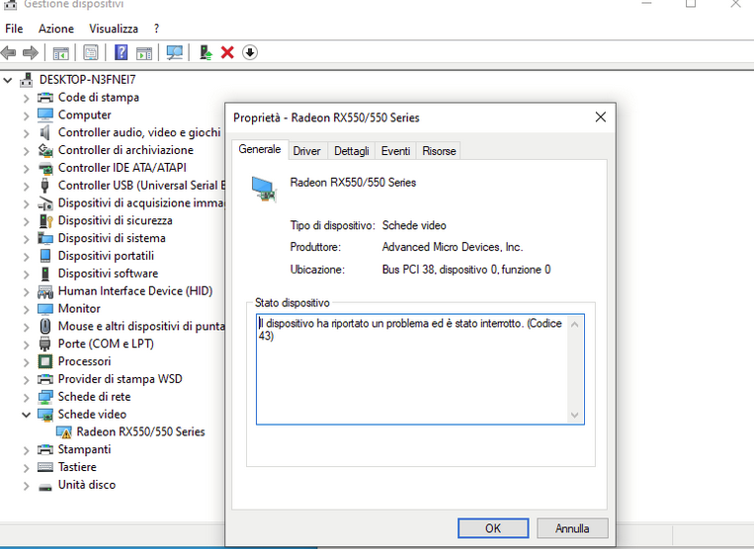Image resolution: width=754 pixels, height=549 pixels.
Task: Click 'Bus PCI 38, dispositivo 0, funzione 0'
Action: pos(466,270)
